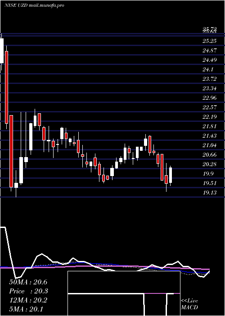Viewport: 225px width, 316px height.
Task: Click the 23.34 price axis label
Action: pyautogui.click(x=210, y=88)
